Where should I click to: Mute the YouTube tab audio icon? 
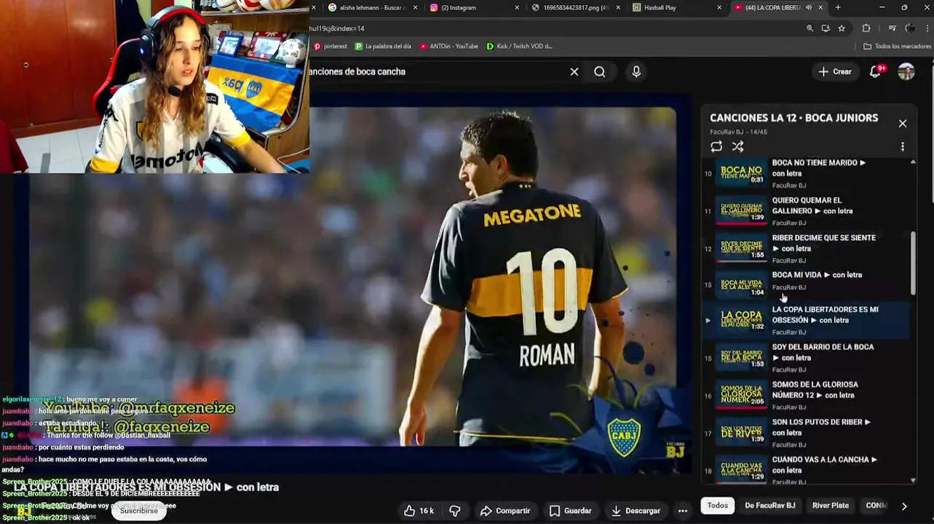pyautogui.click(x=808, y=7)
